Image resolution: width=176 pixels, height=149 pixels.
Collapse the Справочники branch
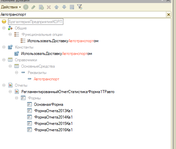coord(4,60)
